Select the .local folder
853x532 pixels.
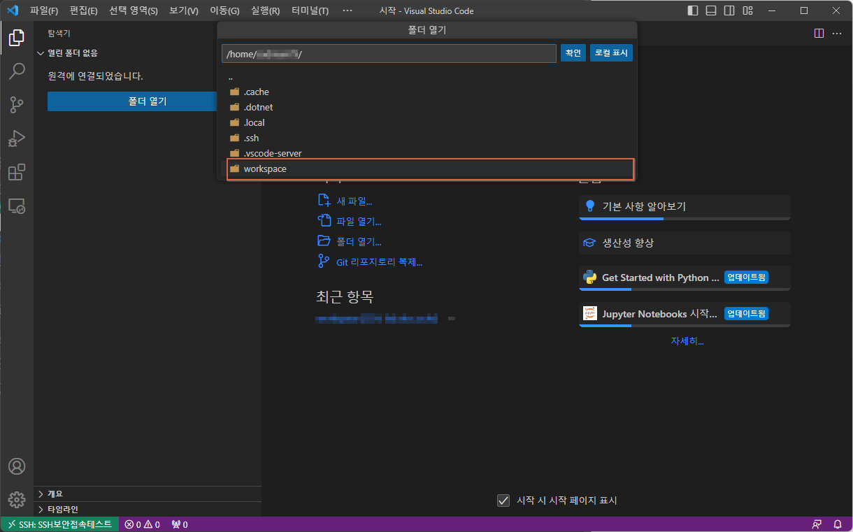(427, 122)
